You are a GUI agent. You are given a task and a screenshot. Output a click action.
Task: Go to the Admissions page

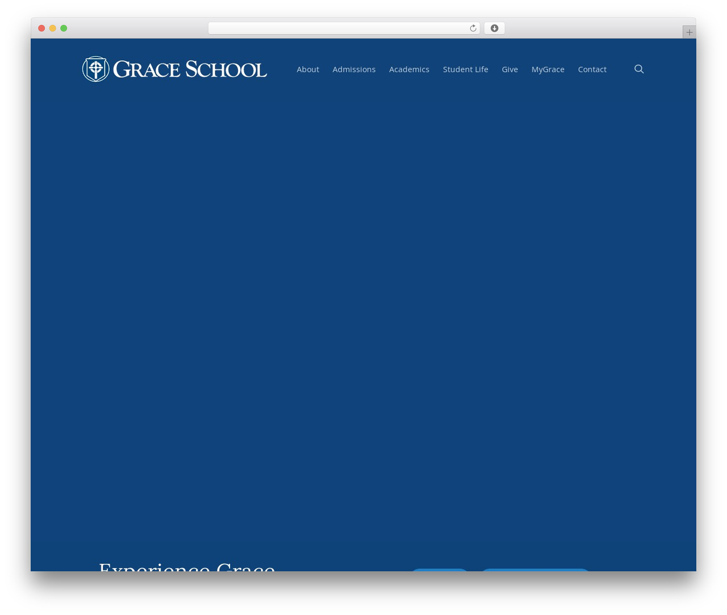pos(354,69)
